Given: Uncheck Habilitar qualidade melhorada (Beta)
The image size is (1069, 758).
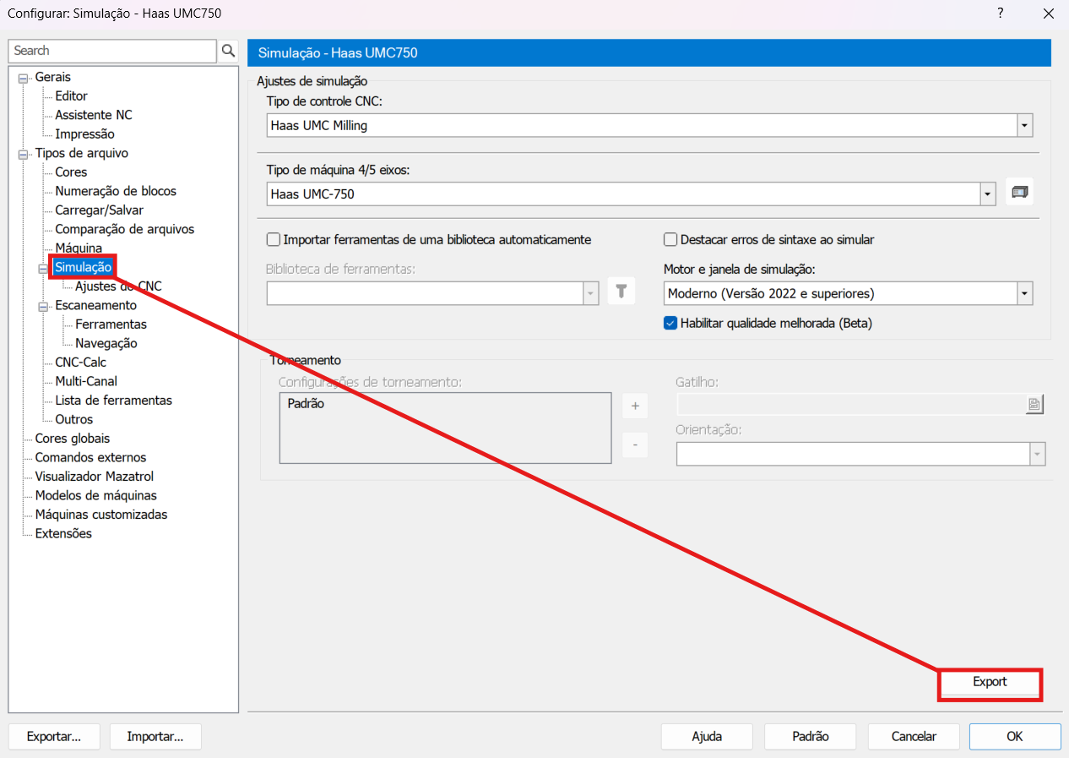Looking at the screenshot, I should [x=670, y=323].
